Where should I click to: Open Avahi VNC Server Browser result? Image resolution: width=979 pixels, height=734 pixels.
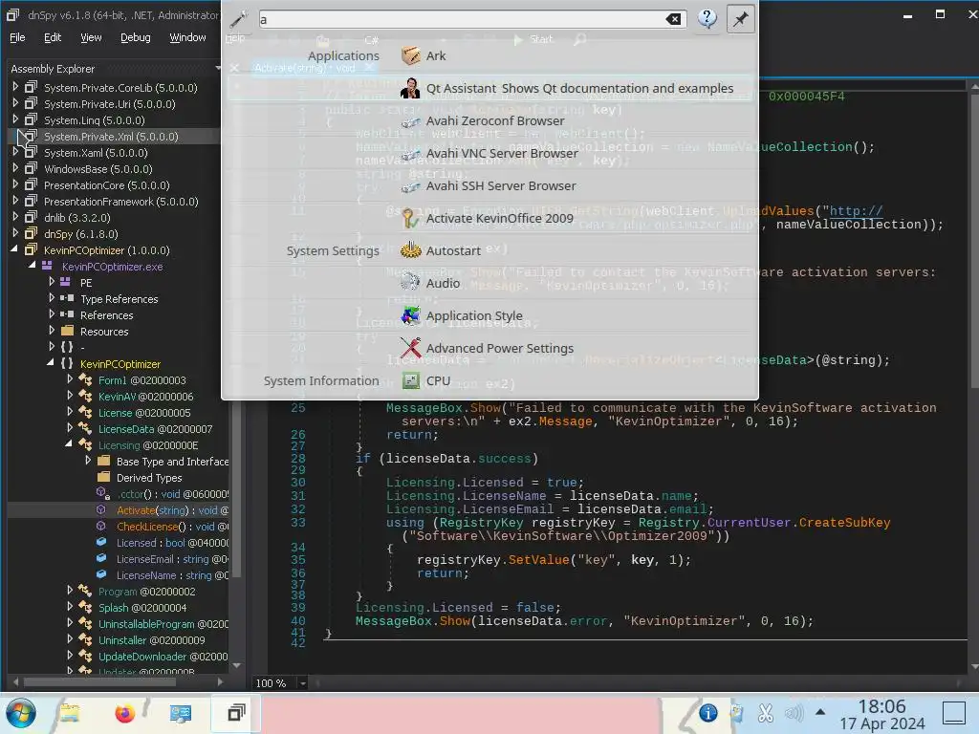pyautogui.click(x=490, y=154)
